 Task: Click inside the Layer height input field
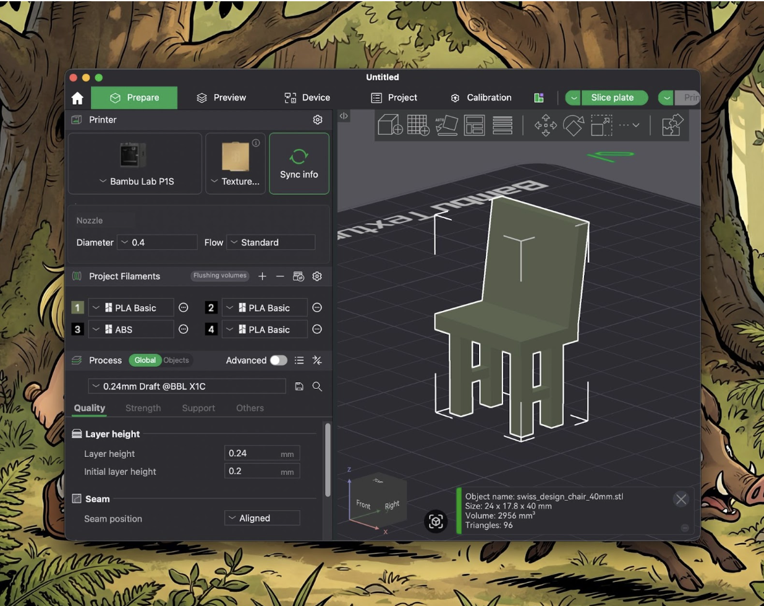click(260, 453)
